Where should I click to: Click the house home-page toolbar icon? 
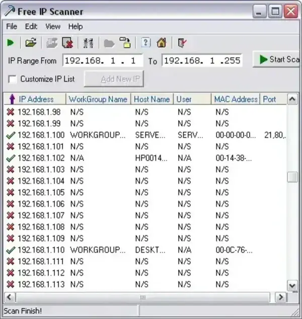[x=162, y=43]
